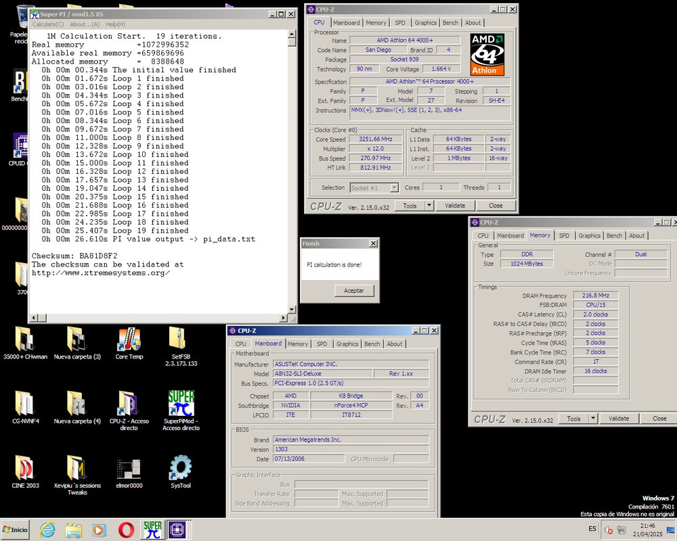Expand Tools dropdown arrow in top CPU-Z
Image resolution: width=677 pixels, height=541 pixels.
(x=429, y=206)
